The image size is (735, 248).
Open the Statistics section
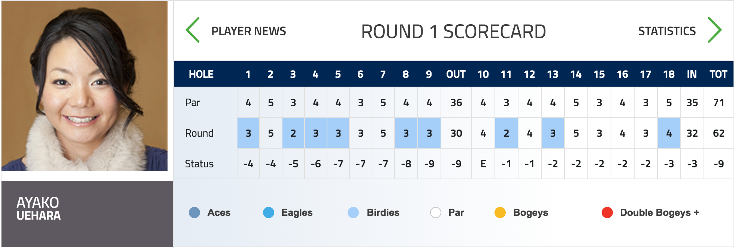[x=667, y=31]
